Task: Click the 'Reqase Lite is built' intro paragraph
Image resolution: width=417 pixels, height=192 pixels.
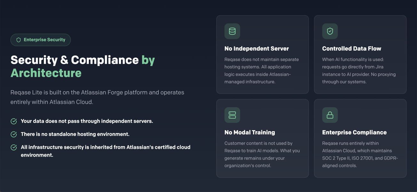Action: click(x=97, y=97)
